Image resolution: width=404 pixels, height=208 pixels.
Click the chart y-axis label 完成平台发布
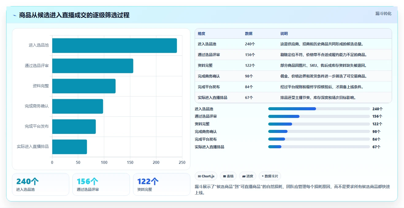[37, 126]
